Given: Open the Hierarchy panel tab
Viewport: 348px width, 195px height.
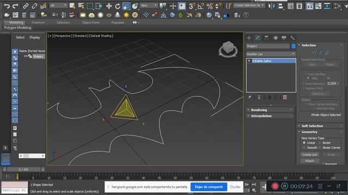Looking at the screenshot, I should [266, 38].
